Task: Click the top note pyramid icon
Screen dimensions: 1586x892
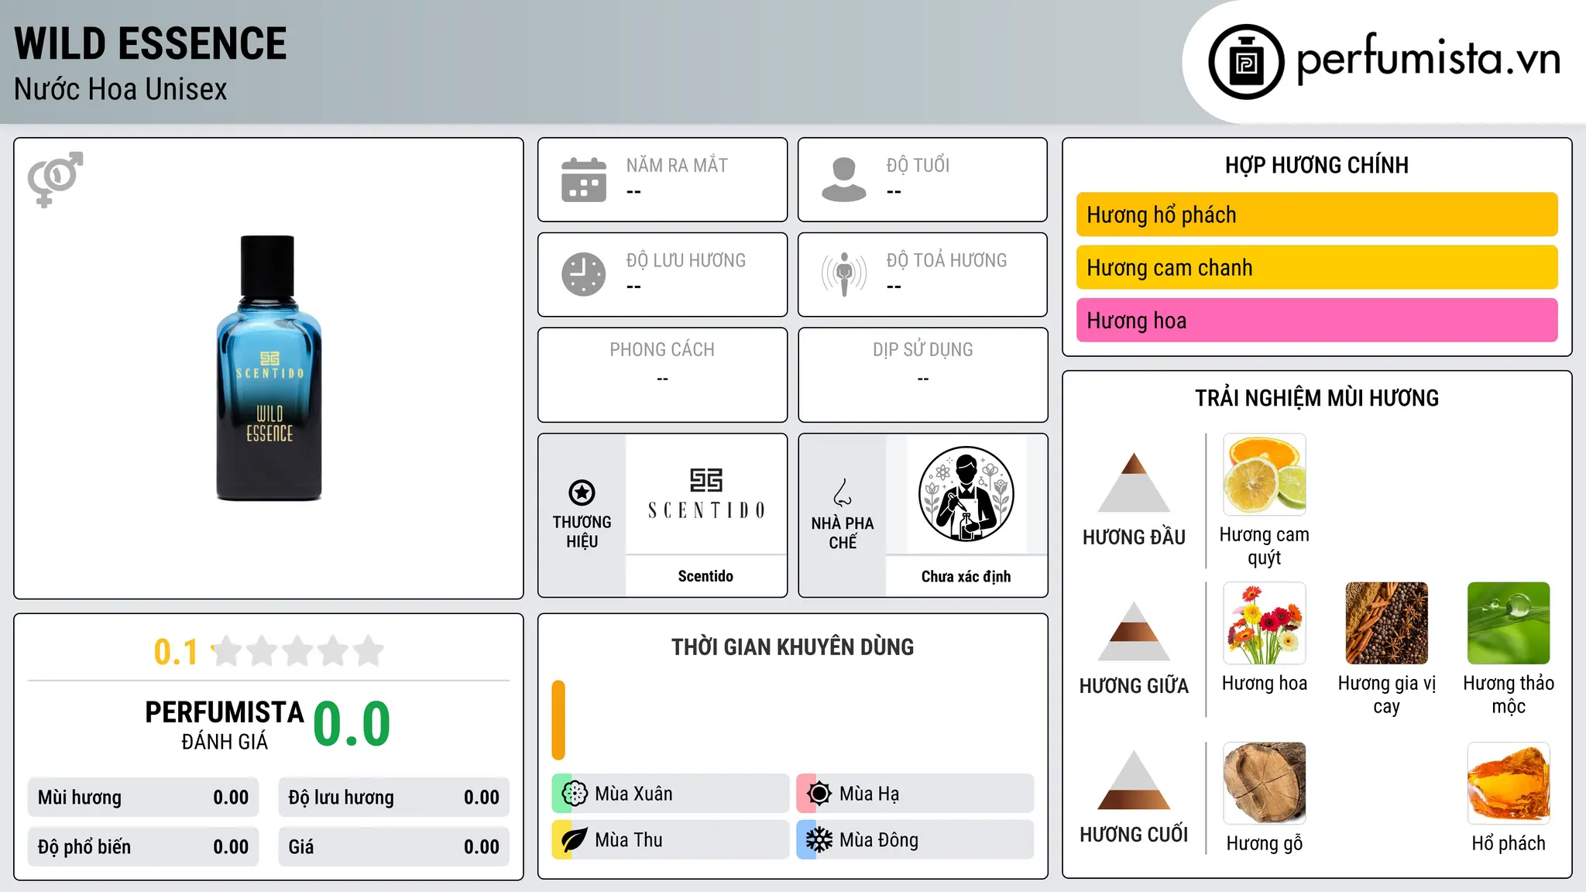Action: coord(1134,482)
